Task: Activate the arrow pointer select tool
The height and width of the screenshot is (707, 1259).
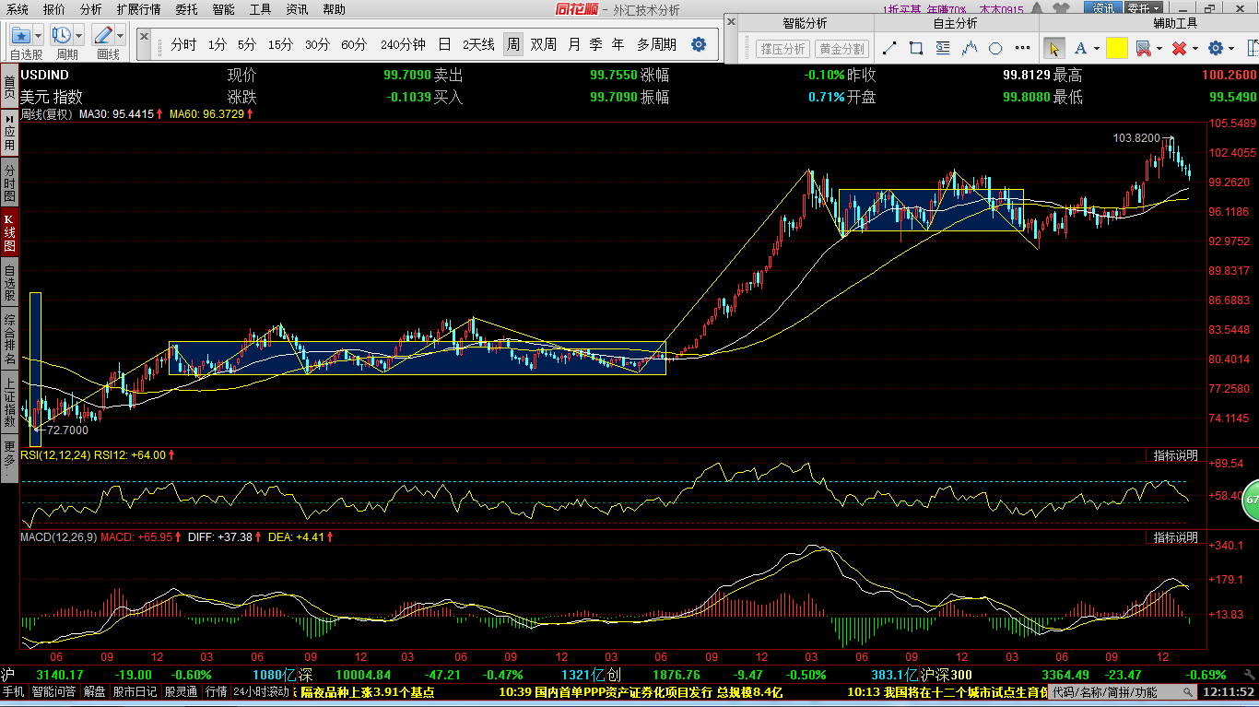Action: (x=1054, y=48)
